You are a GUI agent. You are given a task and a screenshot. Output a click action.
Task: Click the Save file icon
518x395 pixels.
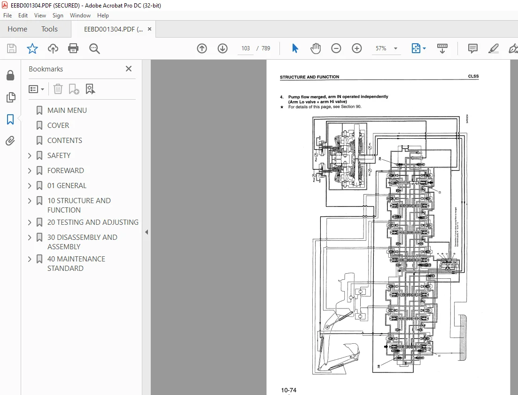tap(12, 48)
